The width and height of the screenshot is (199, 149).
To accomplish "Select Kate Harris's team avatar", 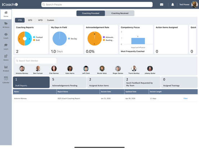I will [70, 68].
